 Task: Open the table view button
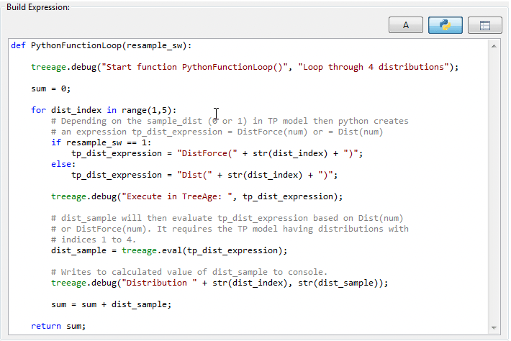click(x=484, y=25)
